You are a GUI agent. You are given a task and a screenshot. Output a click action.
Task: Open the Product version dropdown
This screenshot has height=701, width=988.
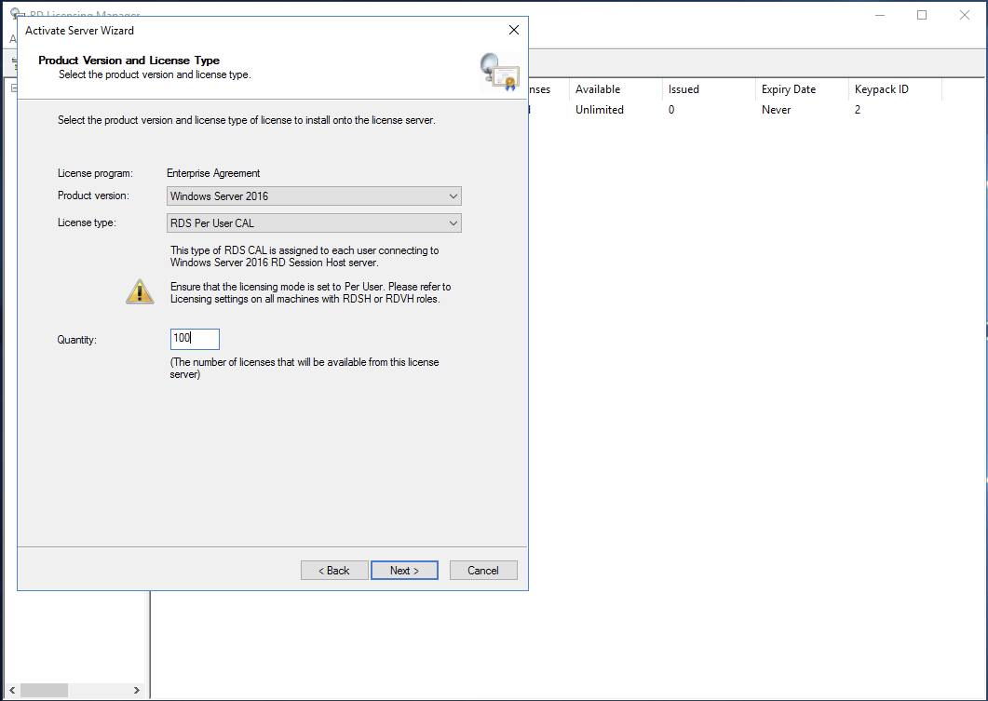314,195
